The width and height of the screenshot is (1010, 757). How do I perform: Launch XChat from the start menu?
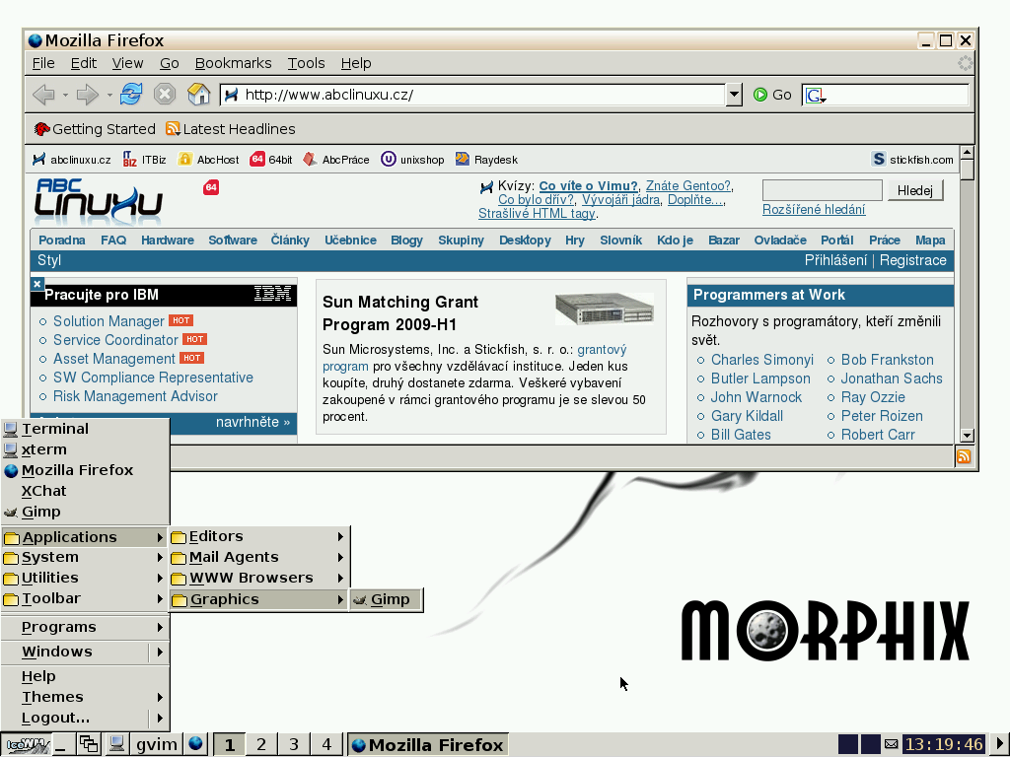(x=85, y=491)
